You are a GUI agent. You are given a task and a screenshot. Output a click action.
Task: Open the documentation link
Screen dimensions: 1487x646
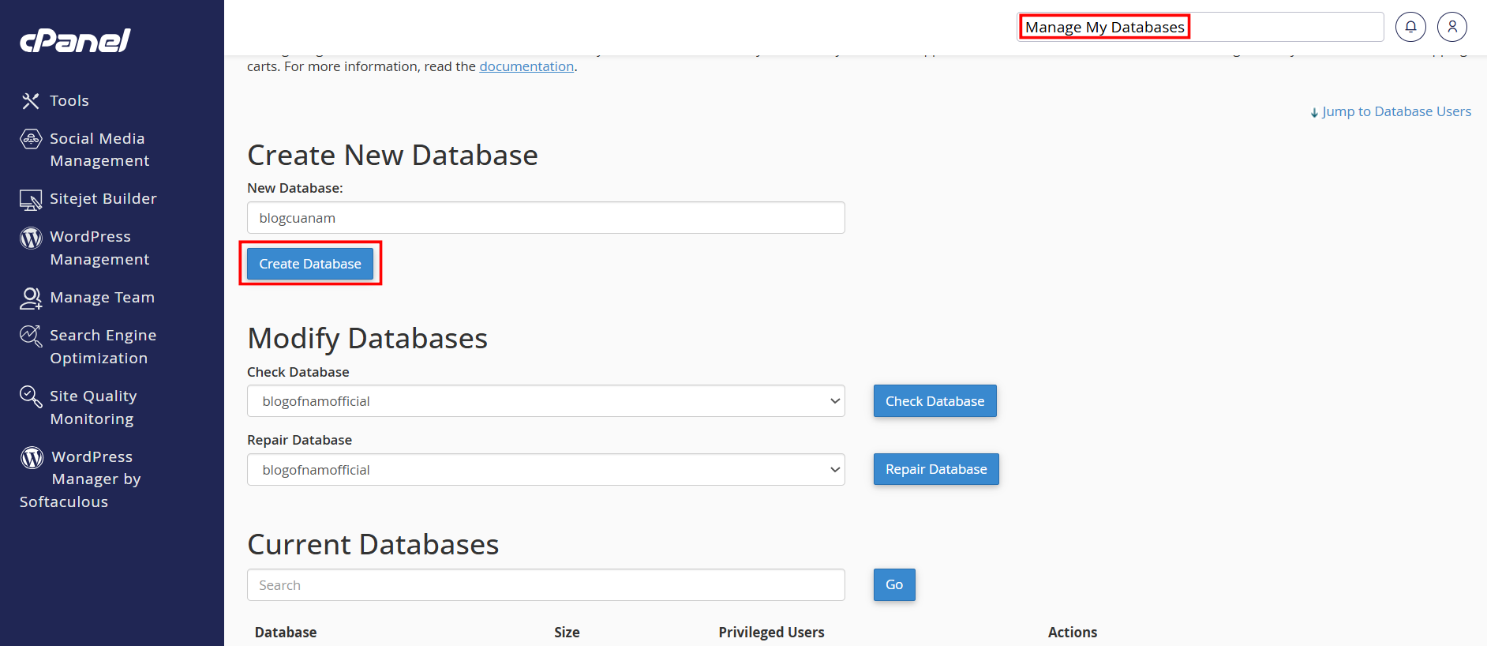526,66
